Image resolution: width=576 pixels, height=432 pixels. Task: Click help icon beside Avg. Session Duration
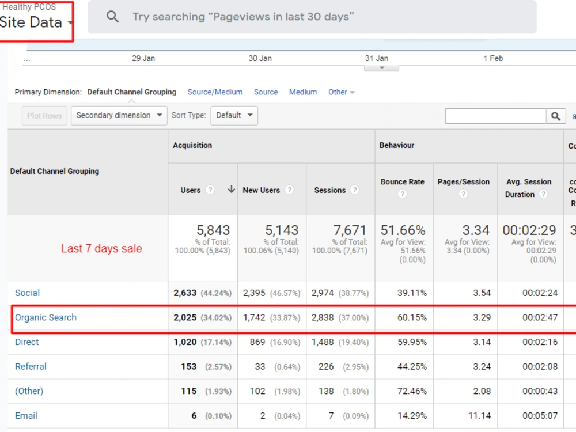coord(543,194)
